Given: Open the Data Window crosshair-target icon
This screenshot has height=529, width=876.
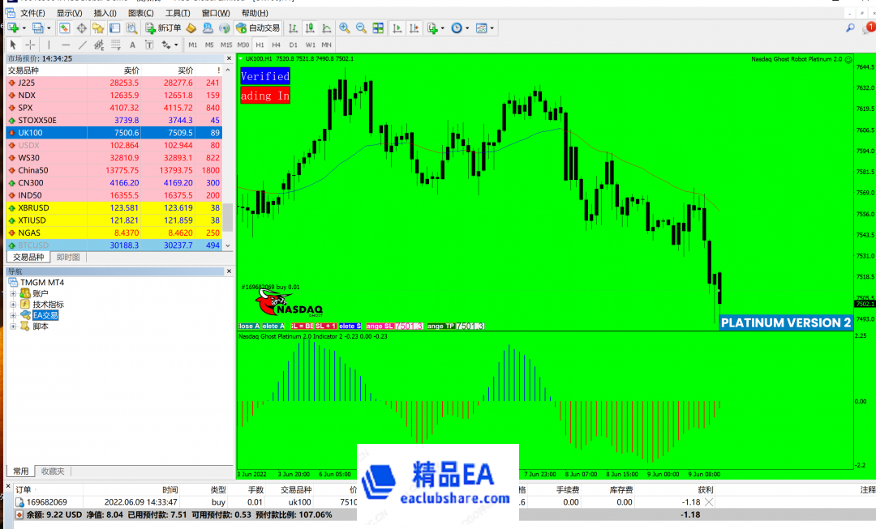Looking at the screenshot, I should 82,28.
